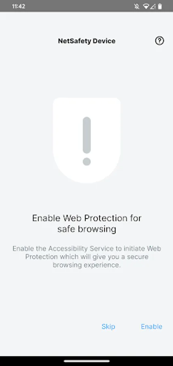Viewport: 173px width, 366px height.
Task: Tap the Accessibility Service description text
Action: point(87,257)
